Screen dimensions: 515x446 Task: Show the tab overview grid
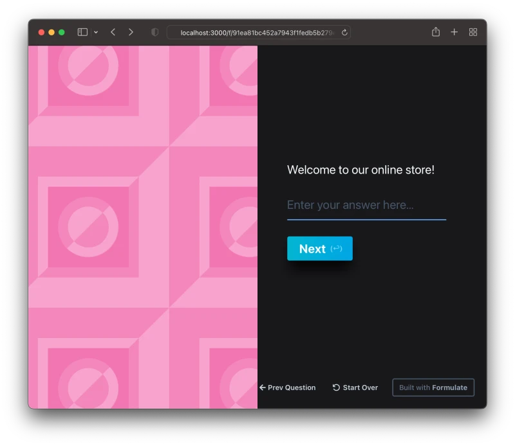tap(473, 32)
